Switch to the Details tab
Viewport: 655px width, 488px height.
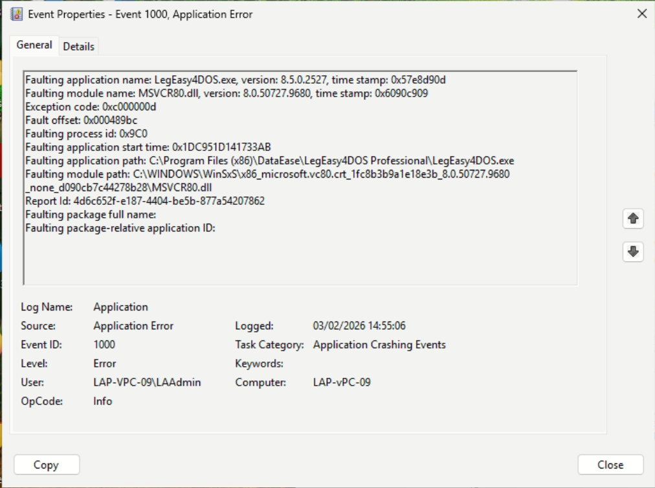[x=78, y=46]
